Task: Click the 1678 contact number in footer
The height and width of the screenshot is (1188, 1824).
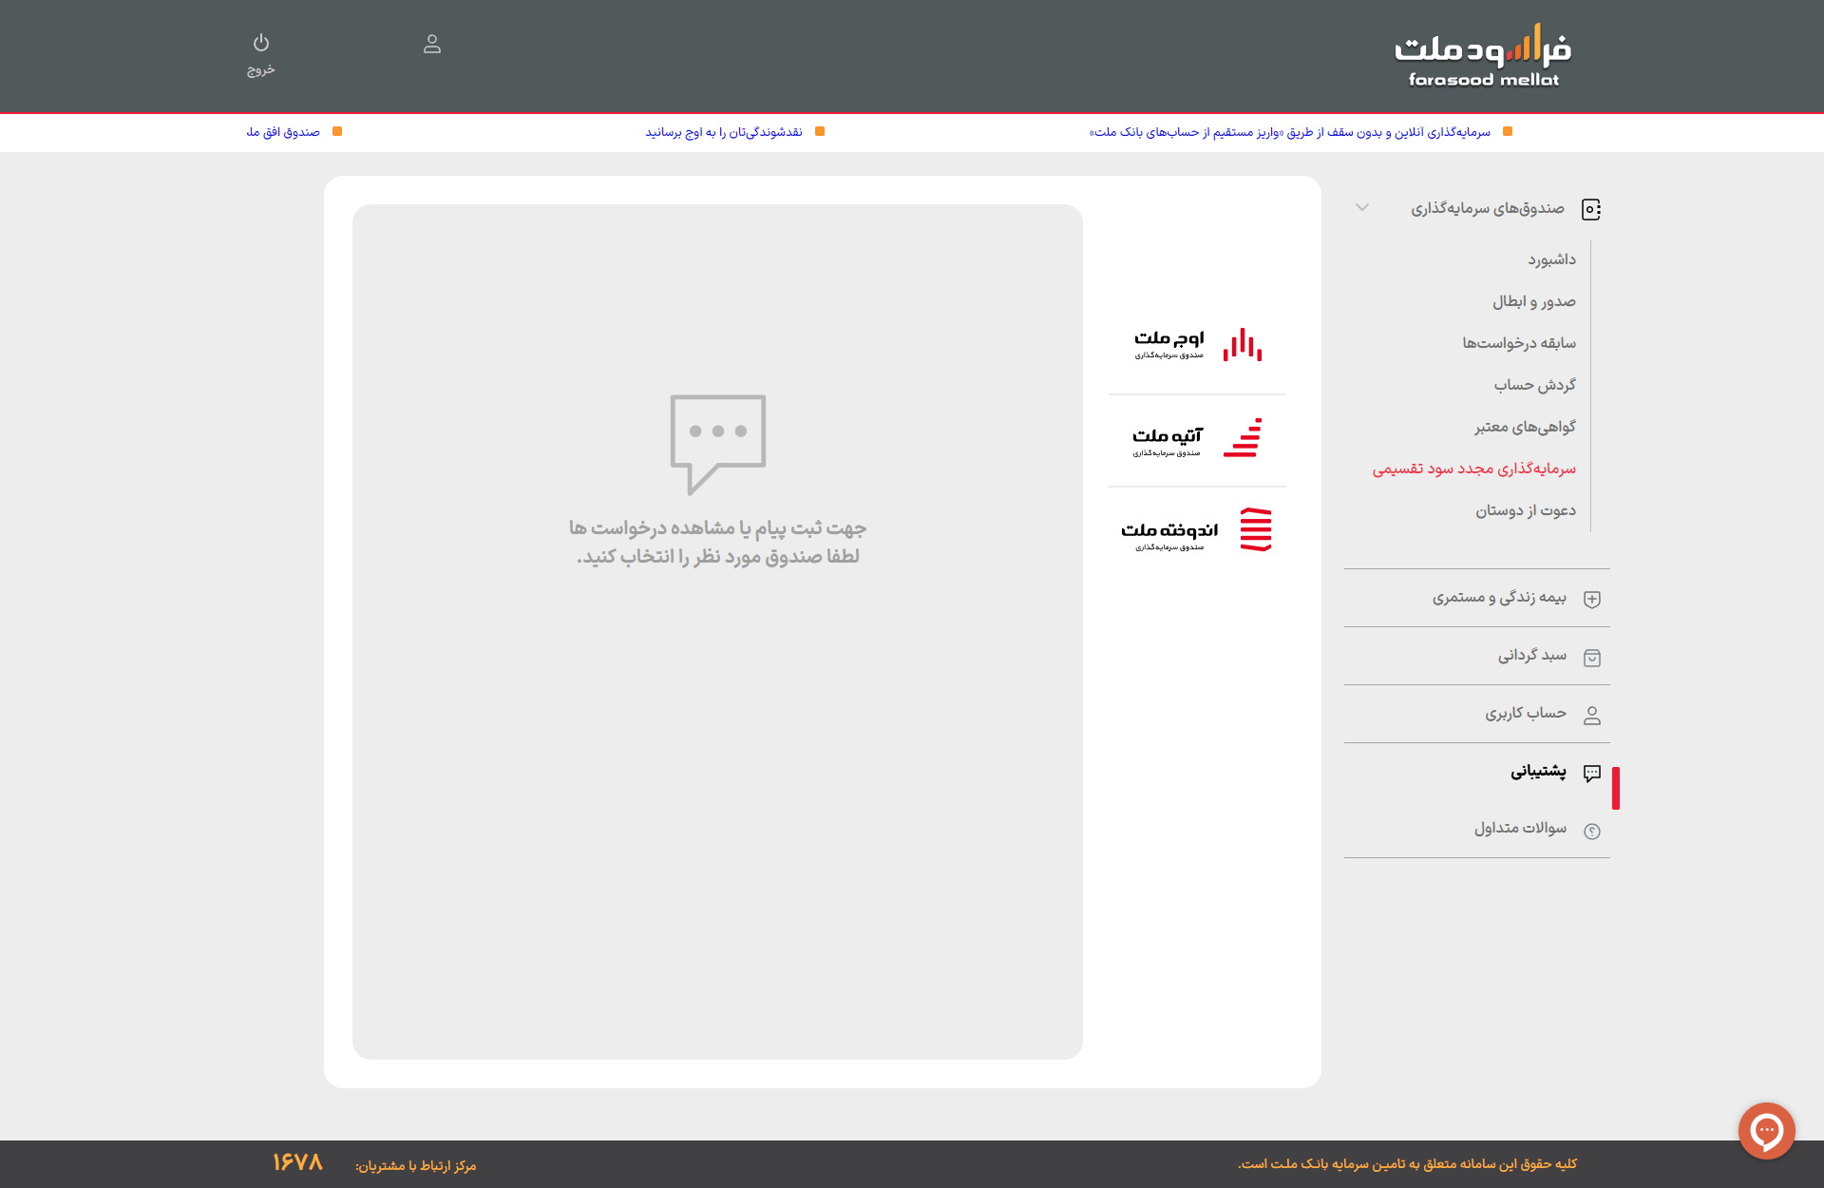Action: (x=297, y=1162)
